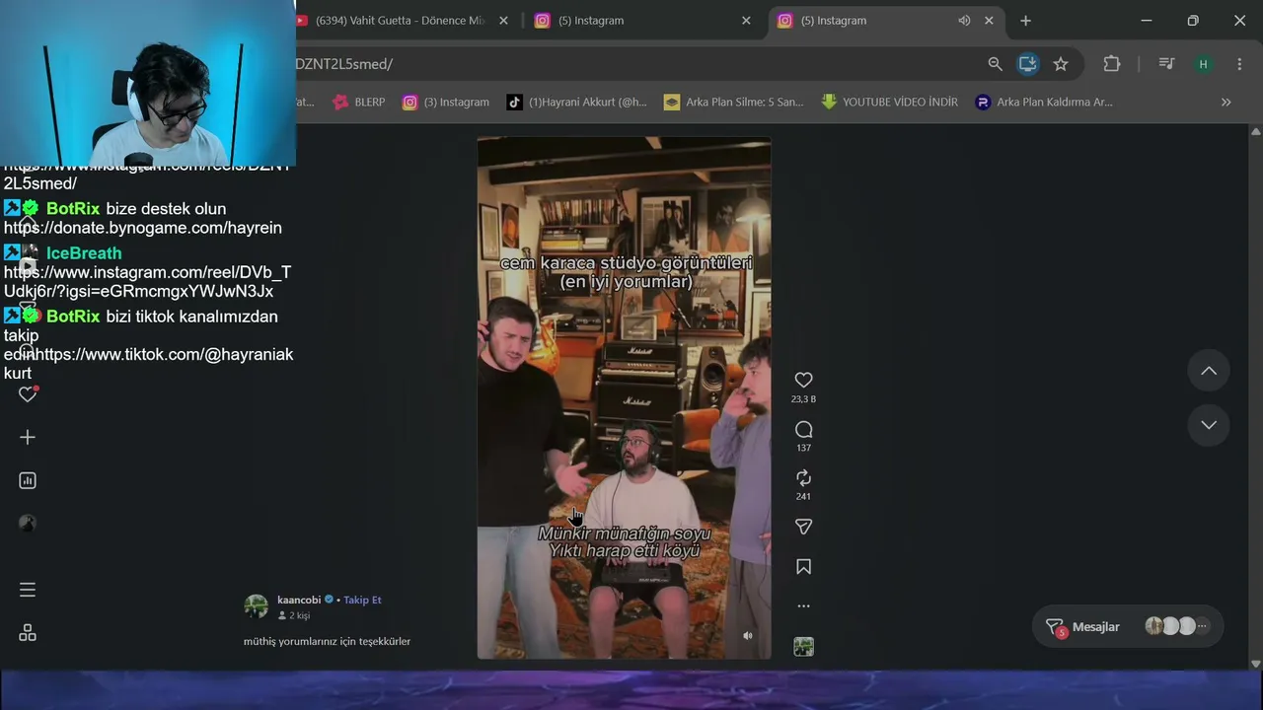The height and width of the screenshot is (710, 1263).
Task: Follow kaancobi with Takip Et
Action: [x=362, y=600]
